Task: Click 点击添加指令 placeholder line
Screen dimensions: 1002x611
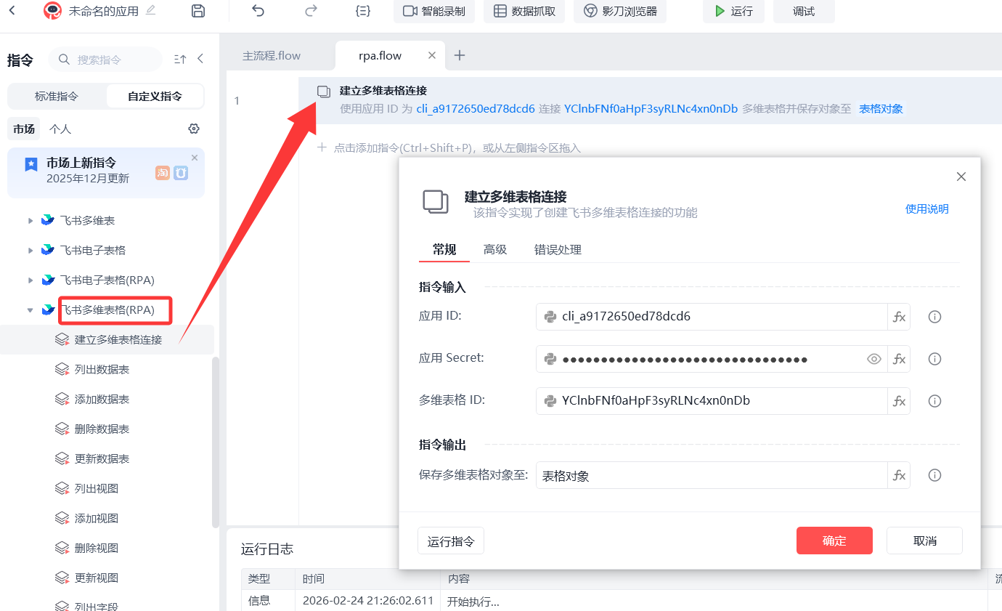Action: click(x=449, y=147)
